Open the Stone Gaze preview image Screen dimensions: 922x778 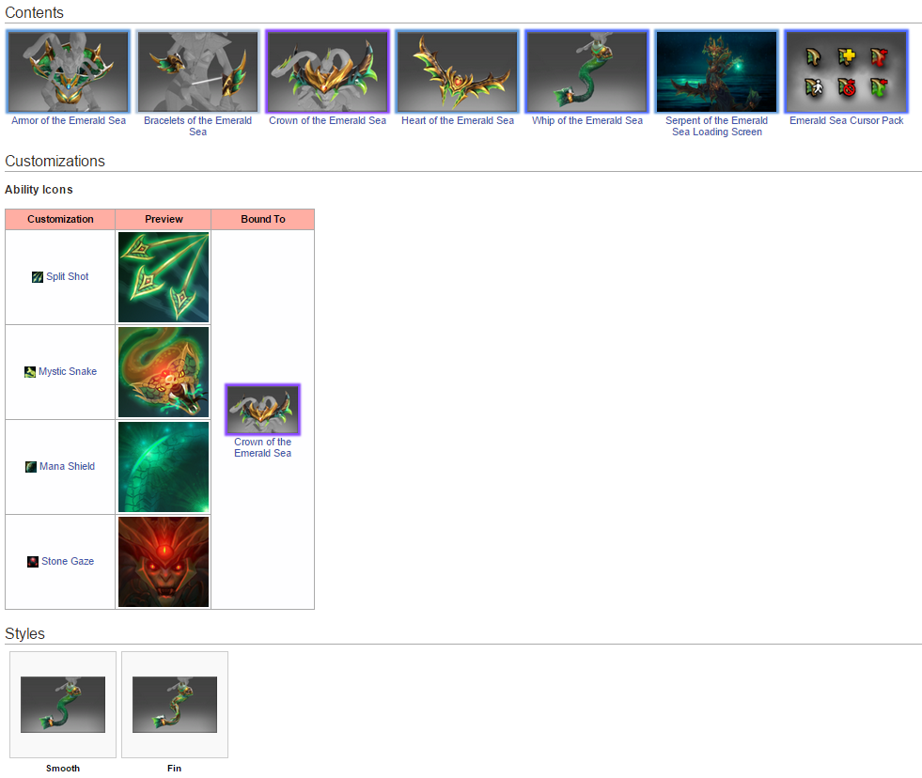click(164, 562)
